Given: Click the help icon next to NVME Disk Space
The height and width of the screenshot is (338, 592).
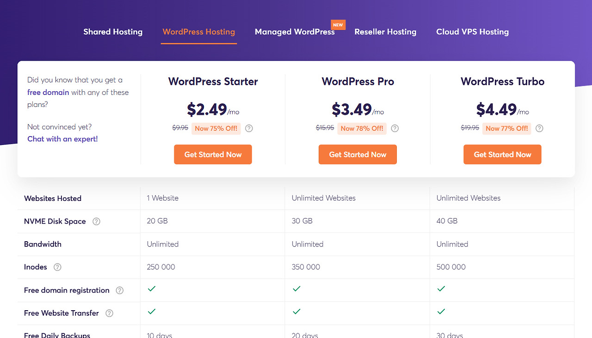Looking at the screenshot, I should (x=96, y=221).
